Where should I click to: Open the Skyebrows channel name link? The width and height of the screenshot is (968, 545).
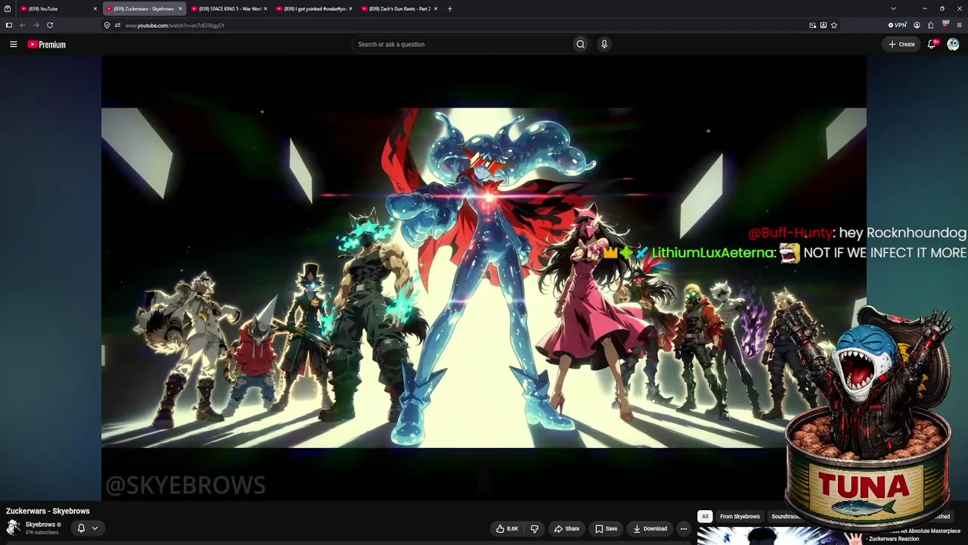40,525
